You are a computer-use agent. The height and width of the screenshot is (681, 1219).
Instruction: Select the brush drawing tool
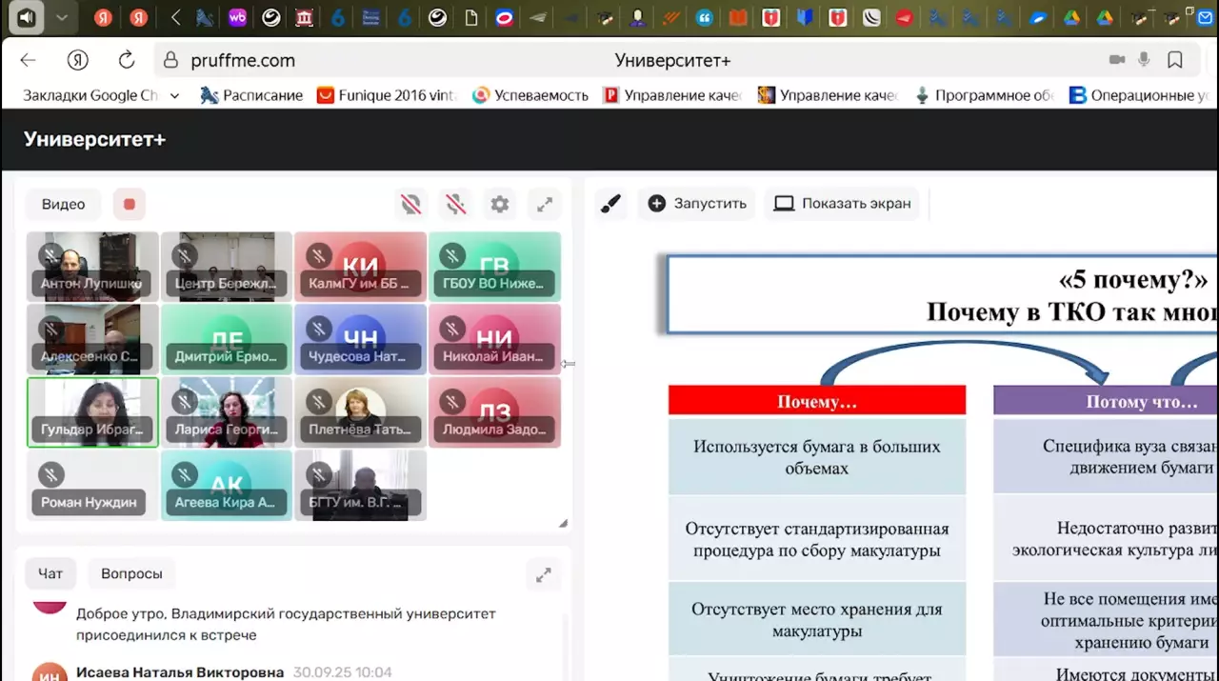tap(610, 203)
